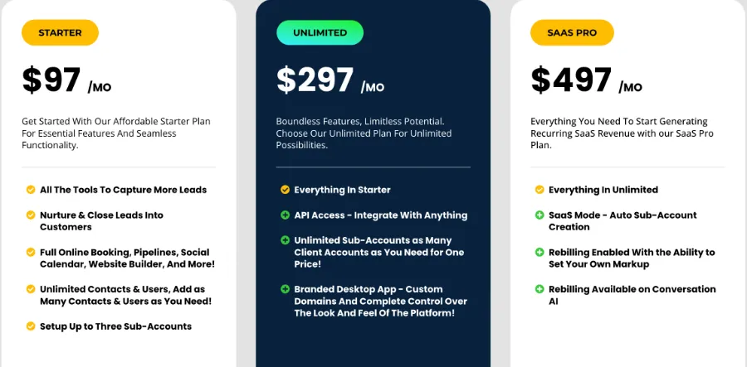Select the yellow STARTER plan badge
The image size is (747, 367).
click(x=60, y=33)
